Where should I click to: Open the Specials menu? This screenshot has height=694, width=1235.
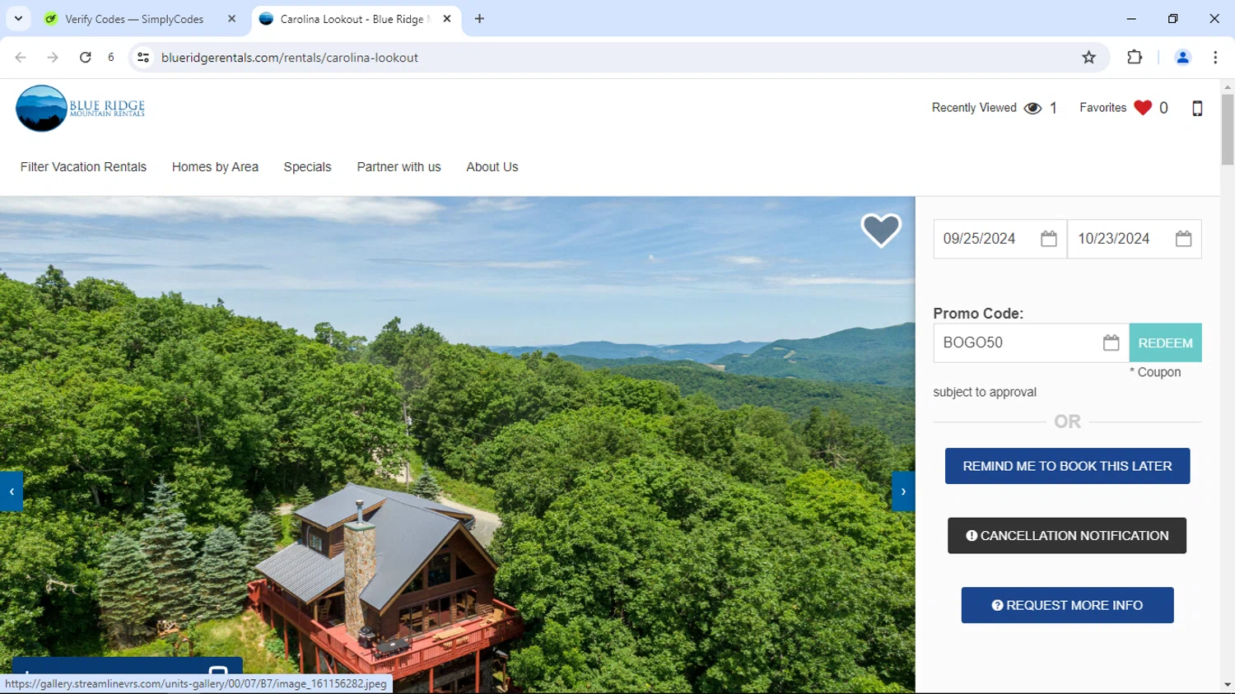(307, 167)
